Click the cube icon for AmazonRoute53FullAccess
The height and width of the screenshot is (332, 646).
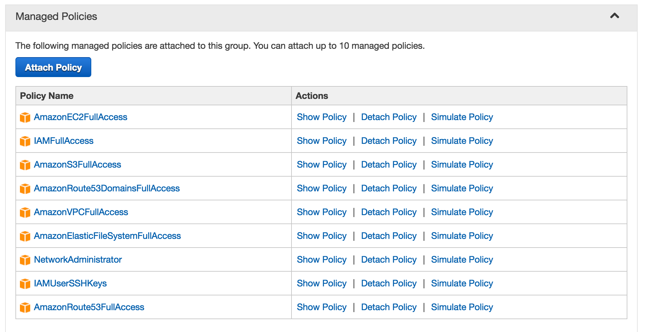coord(25,307)
